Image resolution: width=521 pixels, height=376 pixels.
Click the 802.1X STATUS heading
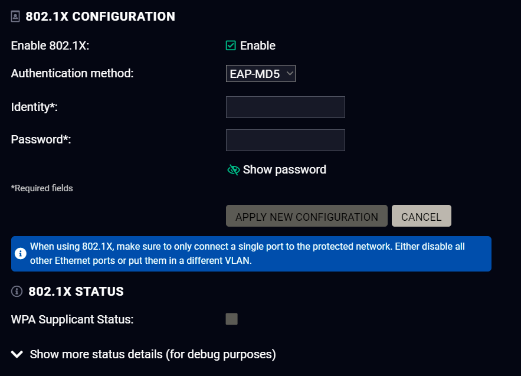(76, 292)
